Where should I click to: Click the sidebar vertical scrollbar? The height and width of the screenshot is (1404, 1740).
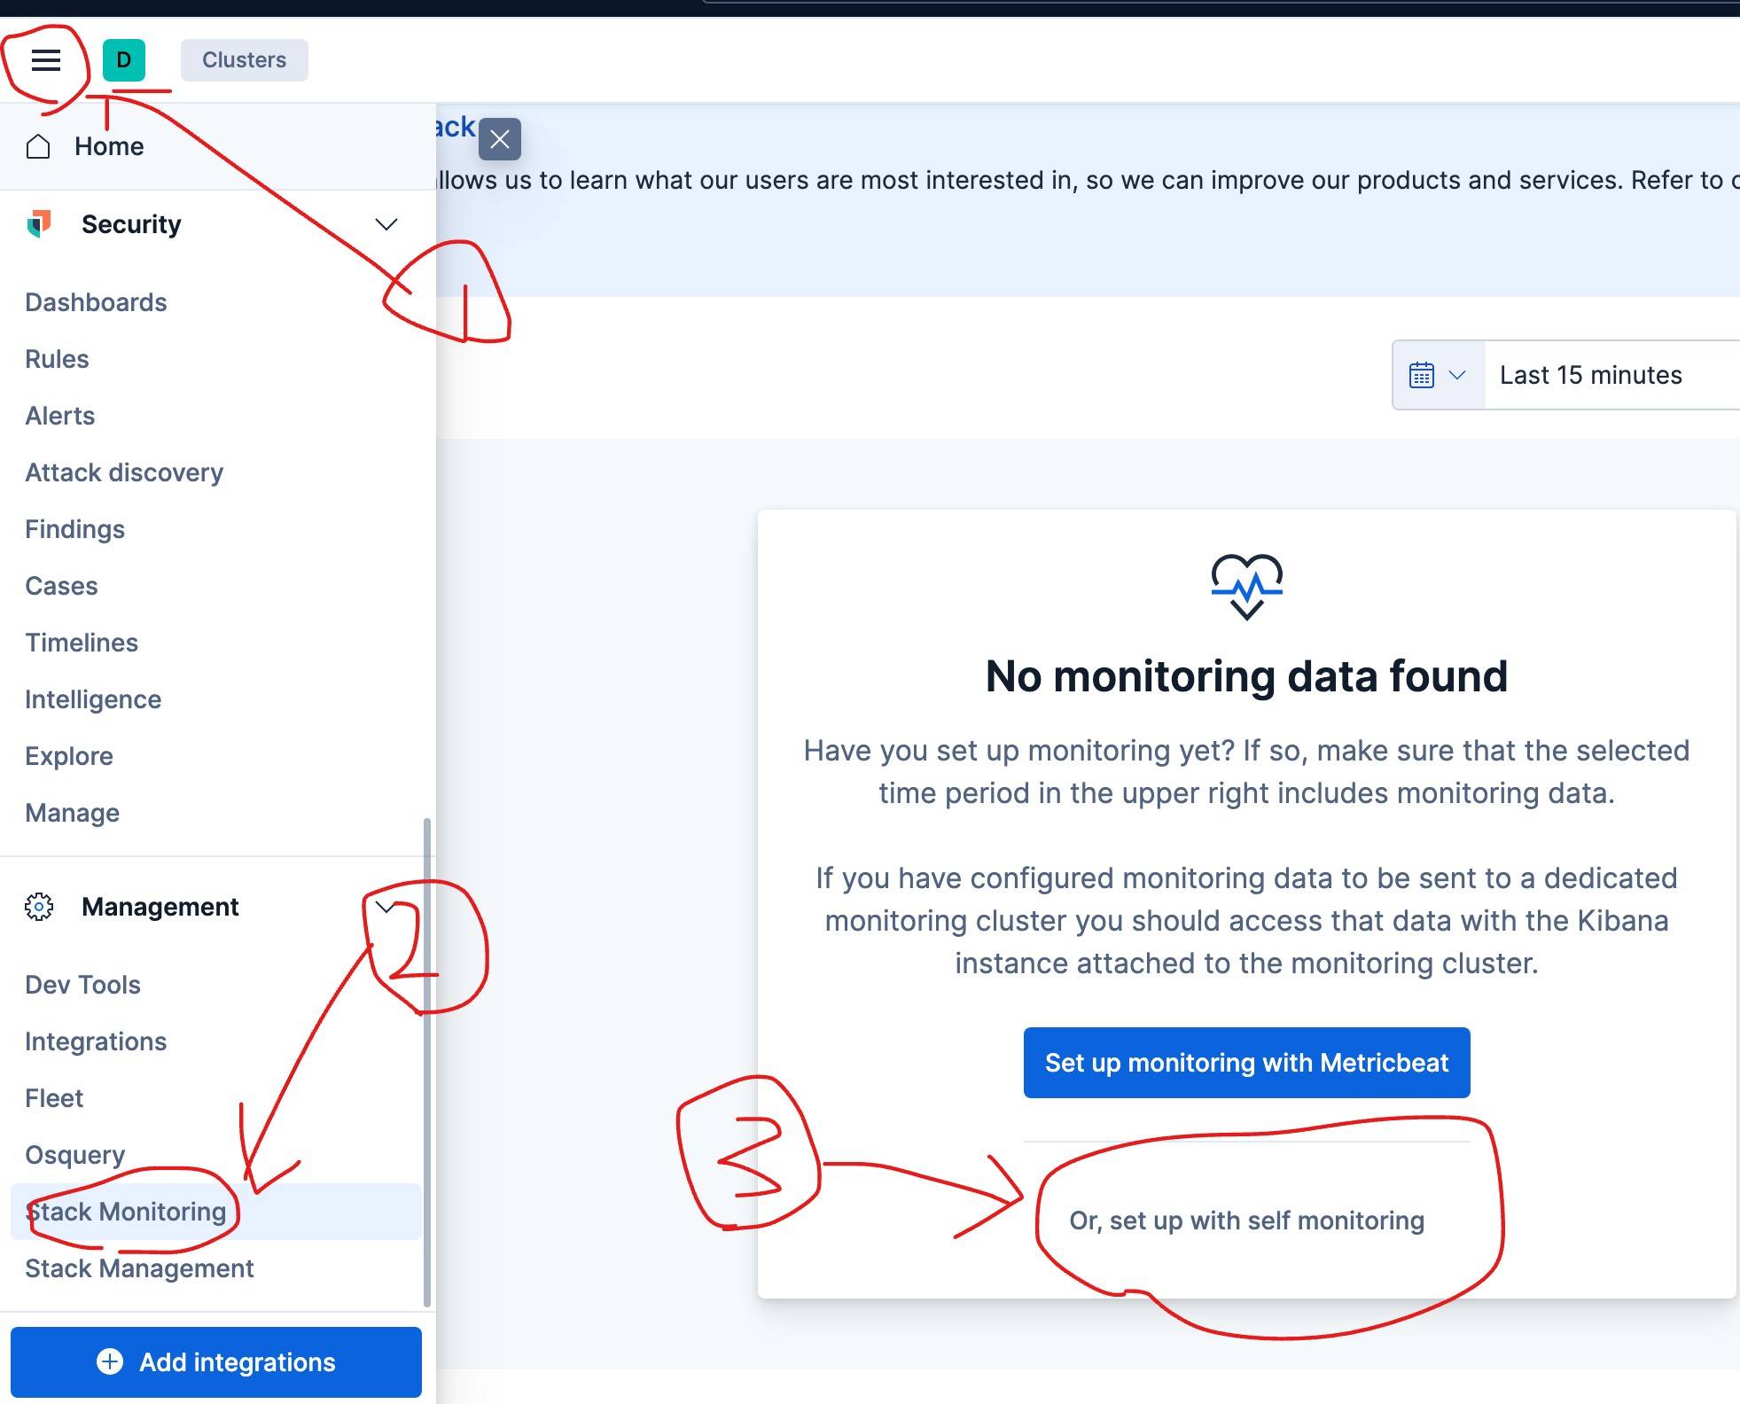427,1062
